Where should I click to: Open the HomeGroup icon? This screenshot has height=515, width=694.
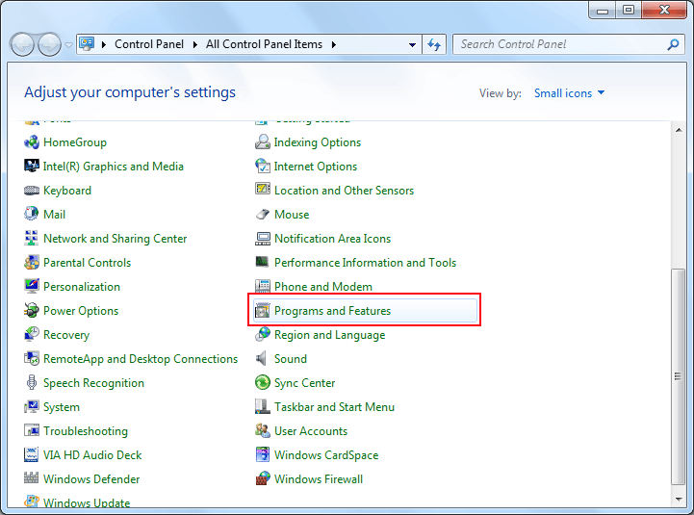click(x=32, y=142)
